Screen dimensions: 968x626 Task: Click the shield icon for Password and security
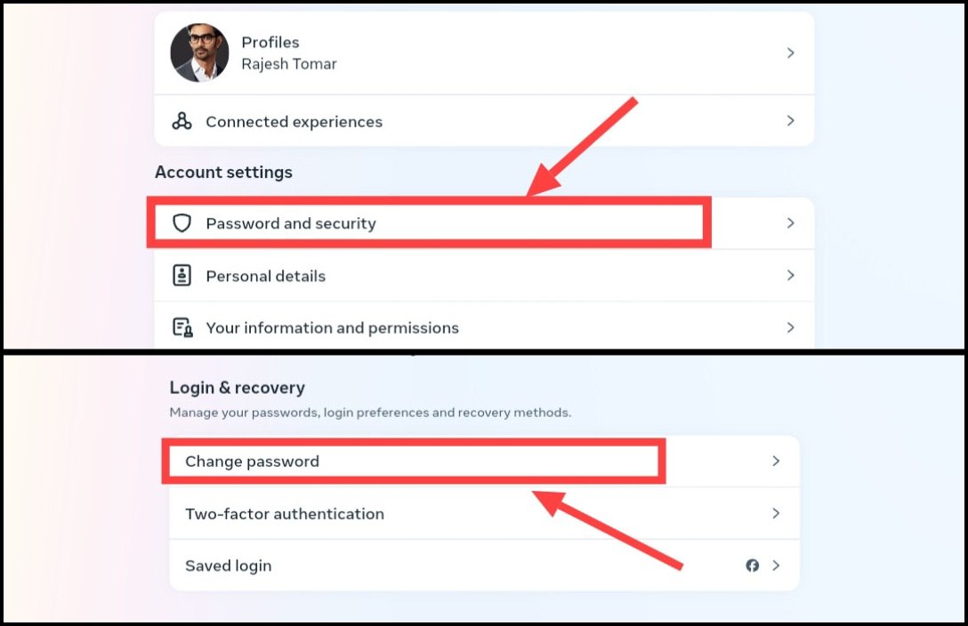coord(181,223)
